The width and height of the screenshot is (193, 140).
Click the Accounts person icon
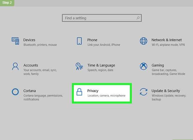pyautogui.click(x=15, y=66)
